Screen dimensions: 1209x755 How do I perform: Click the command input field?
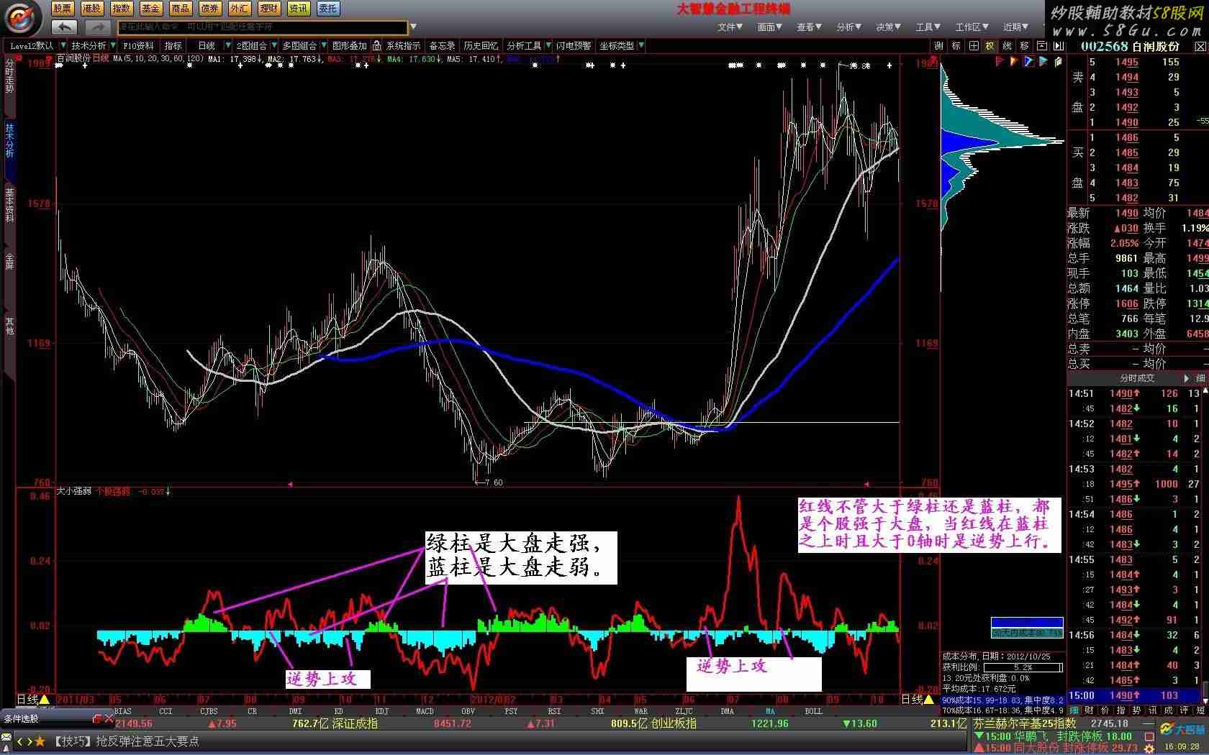click(x=263, y=27)
